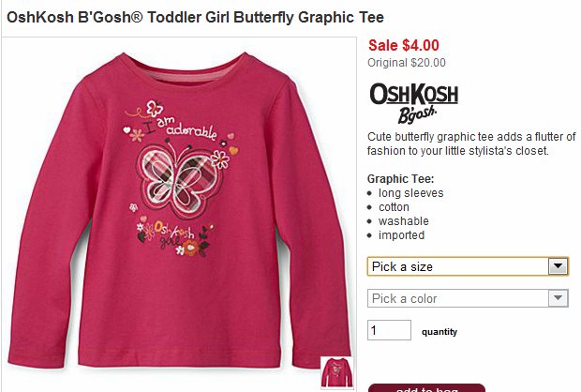Viewport: 581px width, 392px height.
Task: Click the OshKosh B'gosh brand logo
Action: coord(414,103)
